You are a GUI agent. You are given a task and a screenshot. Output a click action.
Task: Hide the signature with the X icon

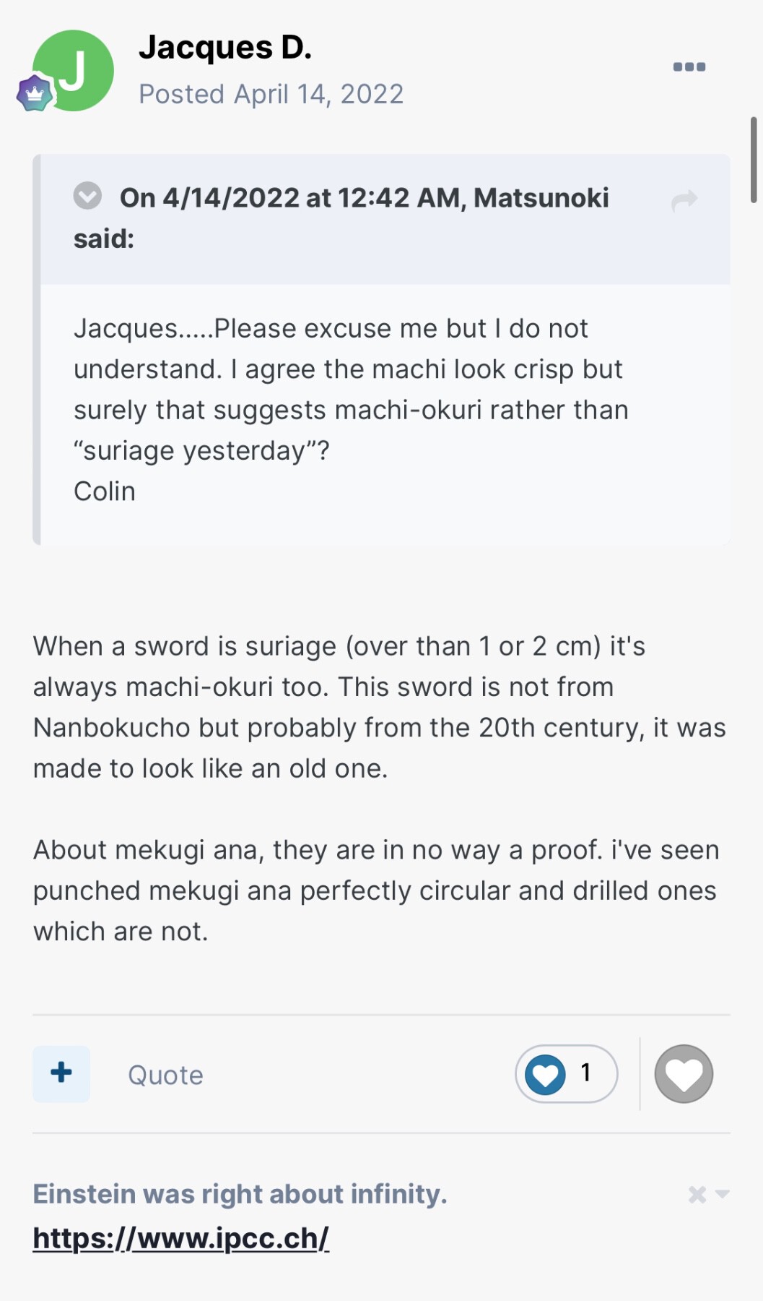(x=697, y=1194)
